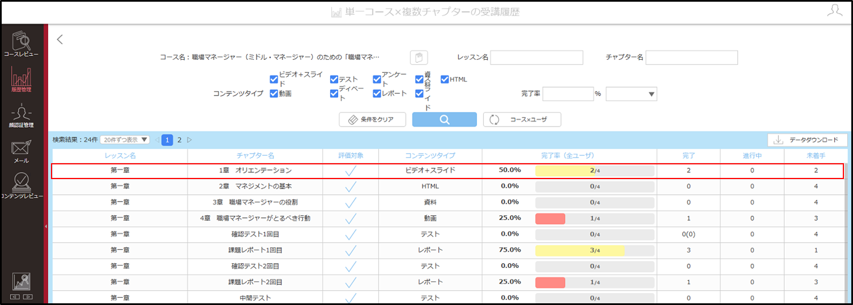The width and height of the screenshot is (853, 305).
Task: Go to previous results page arrow
Action: (x=157, y=140)
